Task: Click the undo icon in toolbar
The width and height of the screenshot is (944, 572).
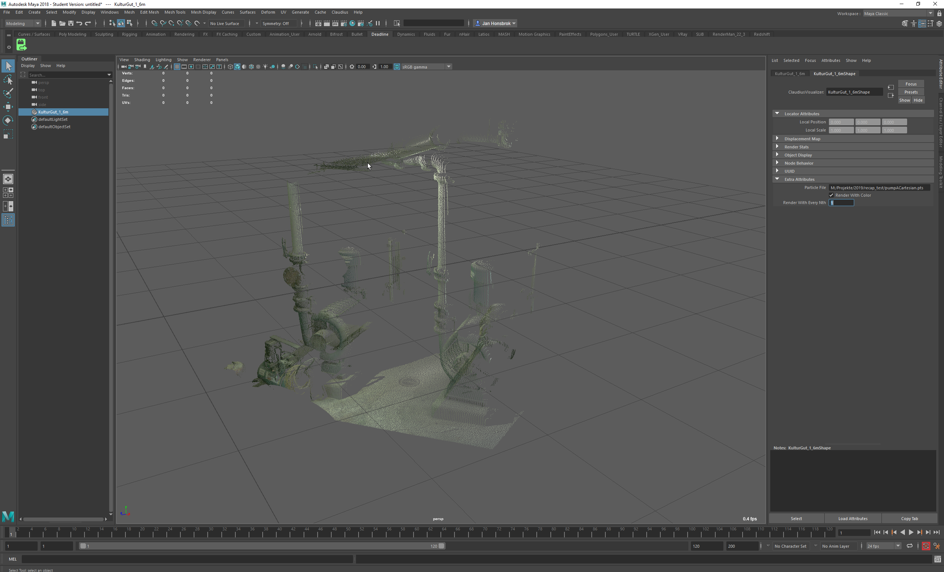Action: [x=79, y=23]
